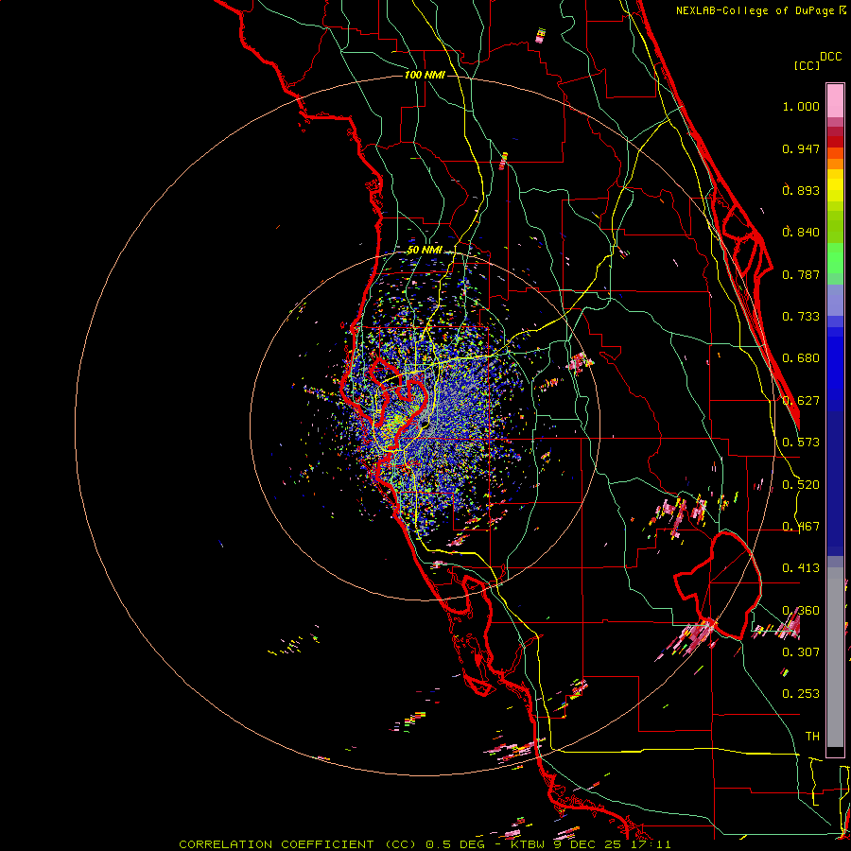
Task: Click the 50 NMI range ring label
Action: (x=425, y=251)
